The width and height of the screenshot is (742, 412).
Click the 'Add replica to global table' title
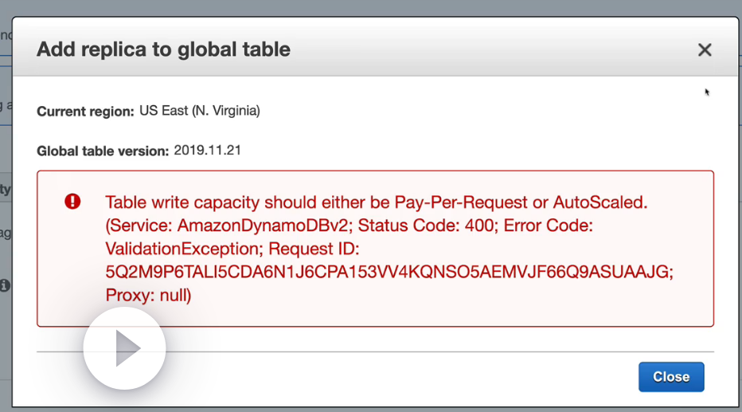(163, 49)
